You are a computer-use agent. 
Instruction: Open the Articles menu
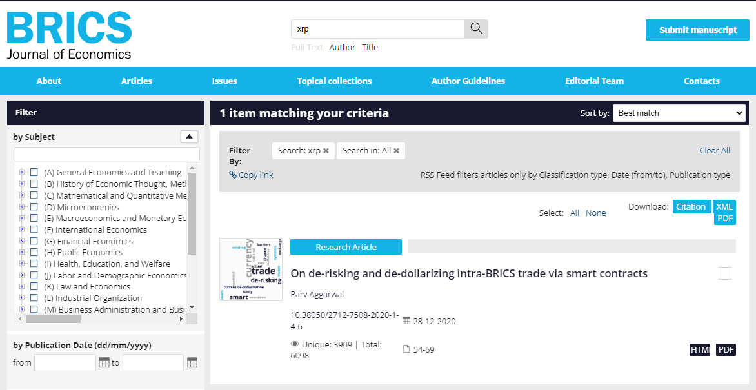137,81
